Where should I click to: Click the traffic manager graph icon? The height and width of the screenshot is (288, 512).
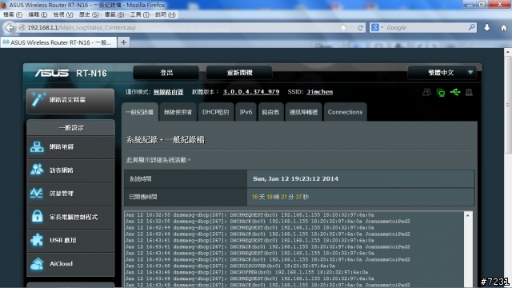(37, 194)
